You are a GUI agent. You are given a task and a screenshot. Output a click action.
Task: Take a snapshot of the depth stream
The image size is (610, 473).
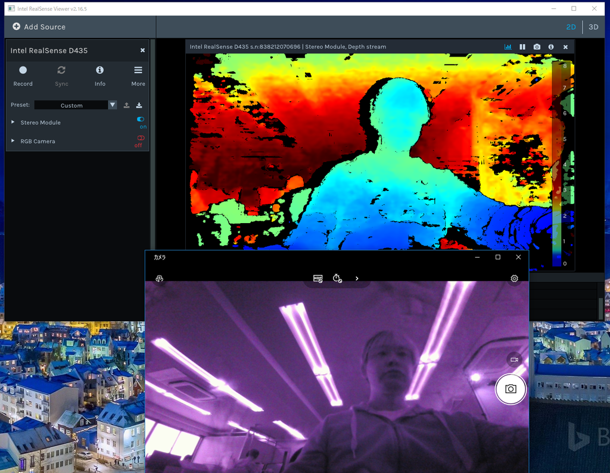click(x=537, y=46)
